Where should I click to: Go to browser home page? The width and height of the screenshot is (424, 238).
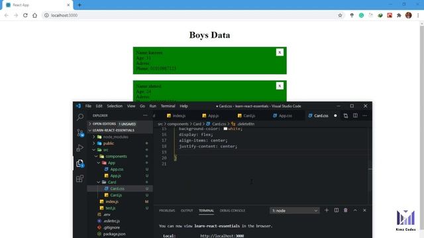[x=34, y=15]
